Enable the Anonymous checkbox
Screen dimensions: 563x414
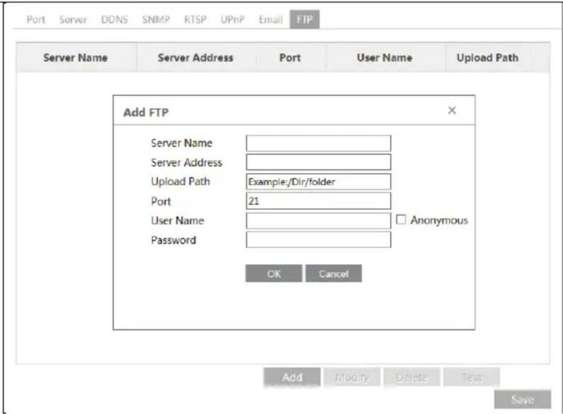[401, 219]
